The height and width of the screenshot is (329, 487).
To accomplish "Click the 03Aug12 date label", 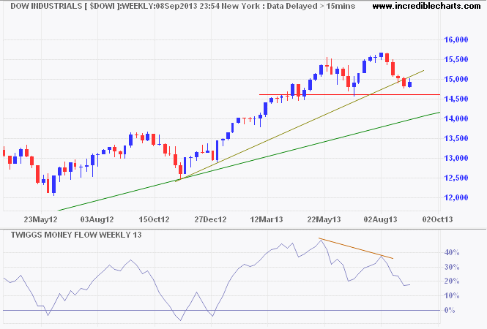I will click(97, 219).
